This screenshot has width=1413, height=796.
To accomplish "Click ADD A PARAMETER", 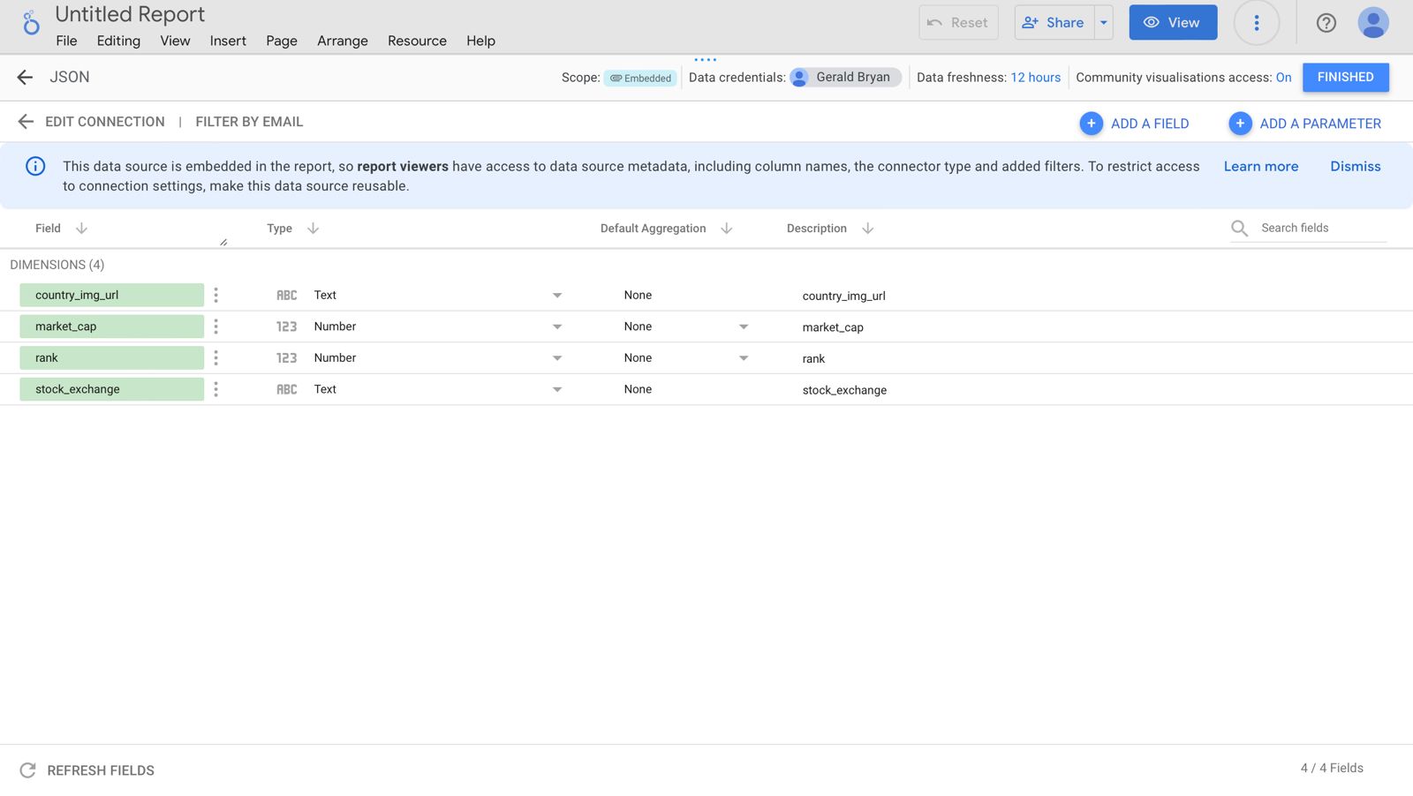I will coord(1305,124).
